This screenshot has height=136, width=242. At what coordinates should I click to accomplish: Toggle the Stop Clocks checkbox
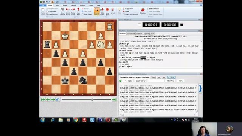pyautogui.click(x=83, y=14)
